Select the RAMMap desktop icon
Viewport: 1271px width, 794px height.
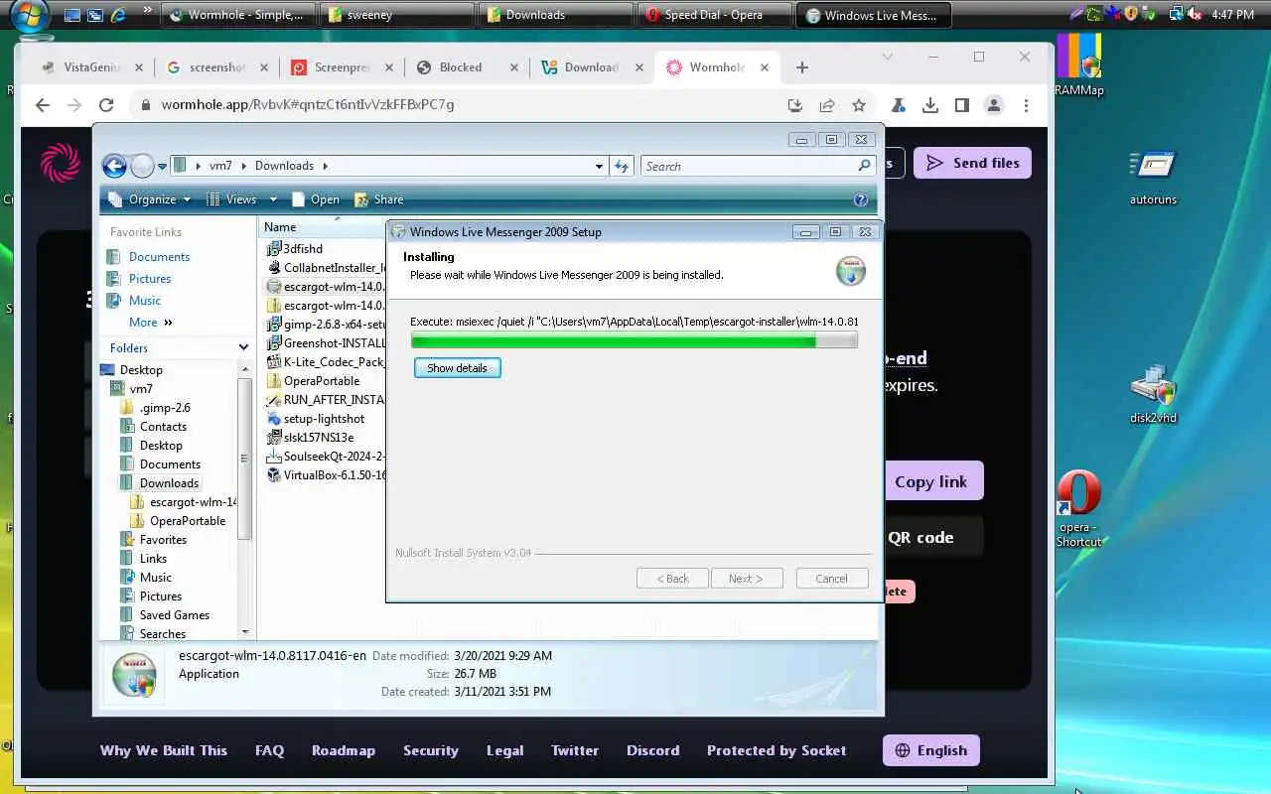(1078, 66)
